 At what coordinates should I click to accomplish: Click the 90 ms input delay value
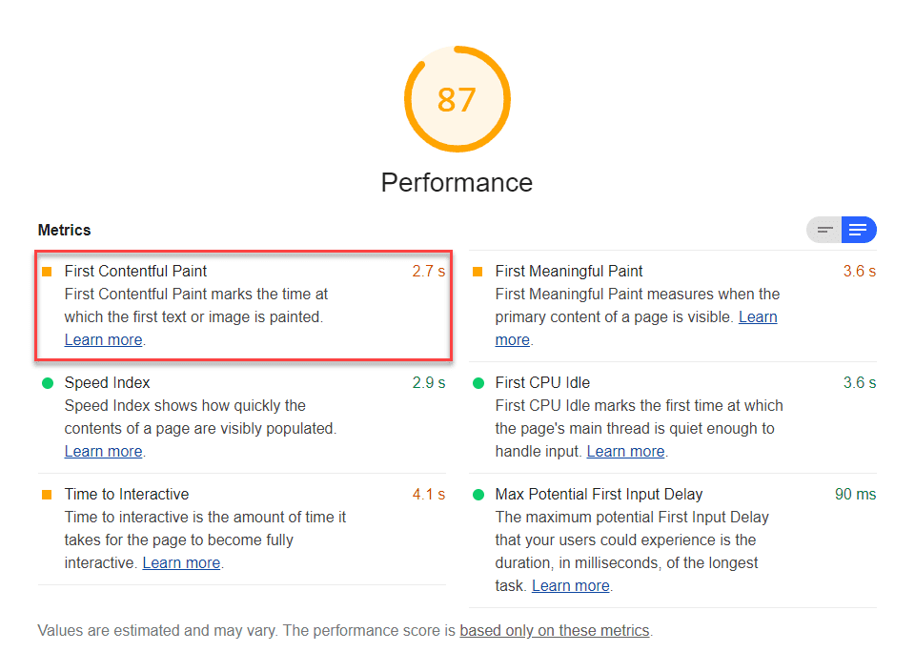tap(856, 494)
